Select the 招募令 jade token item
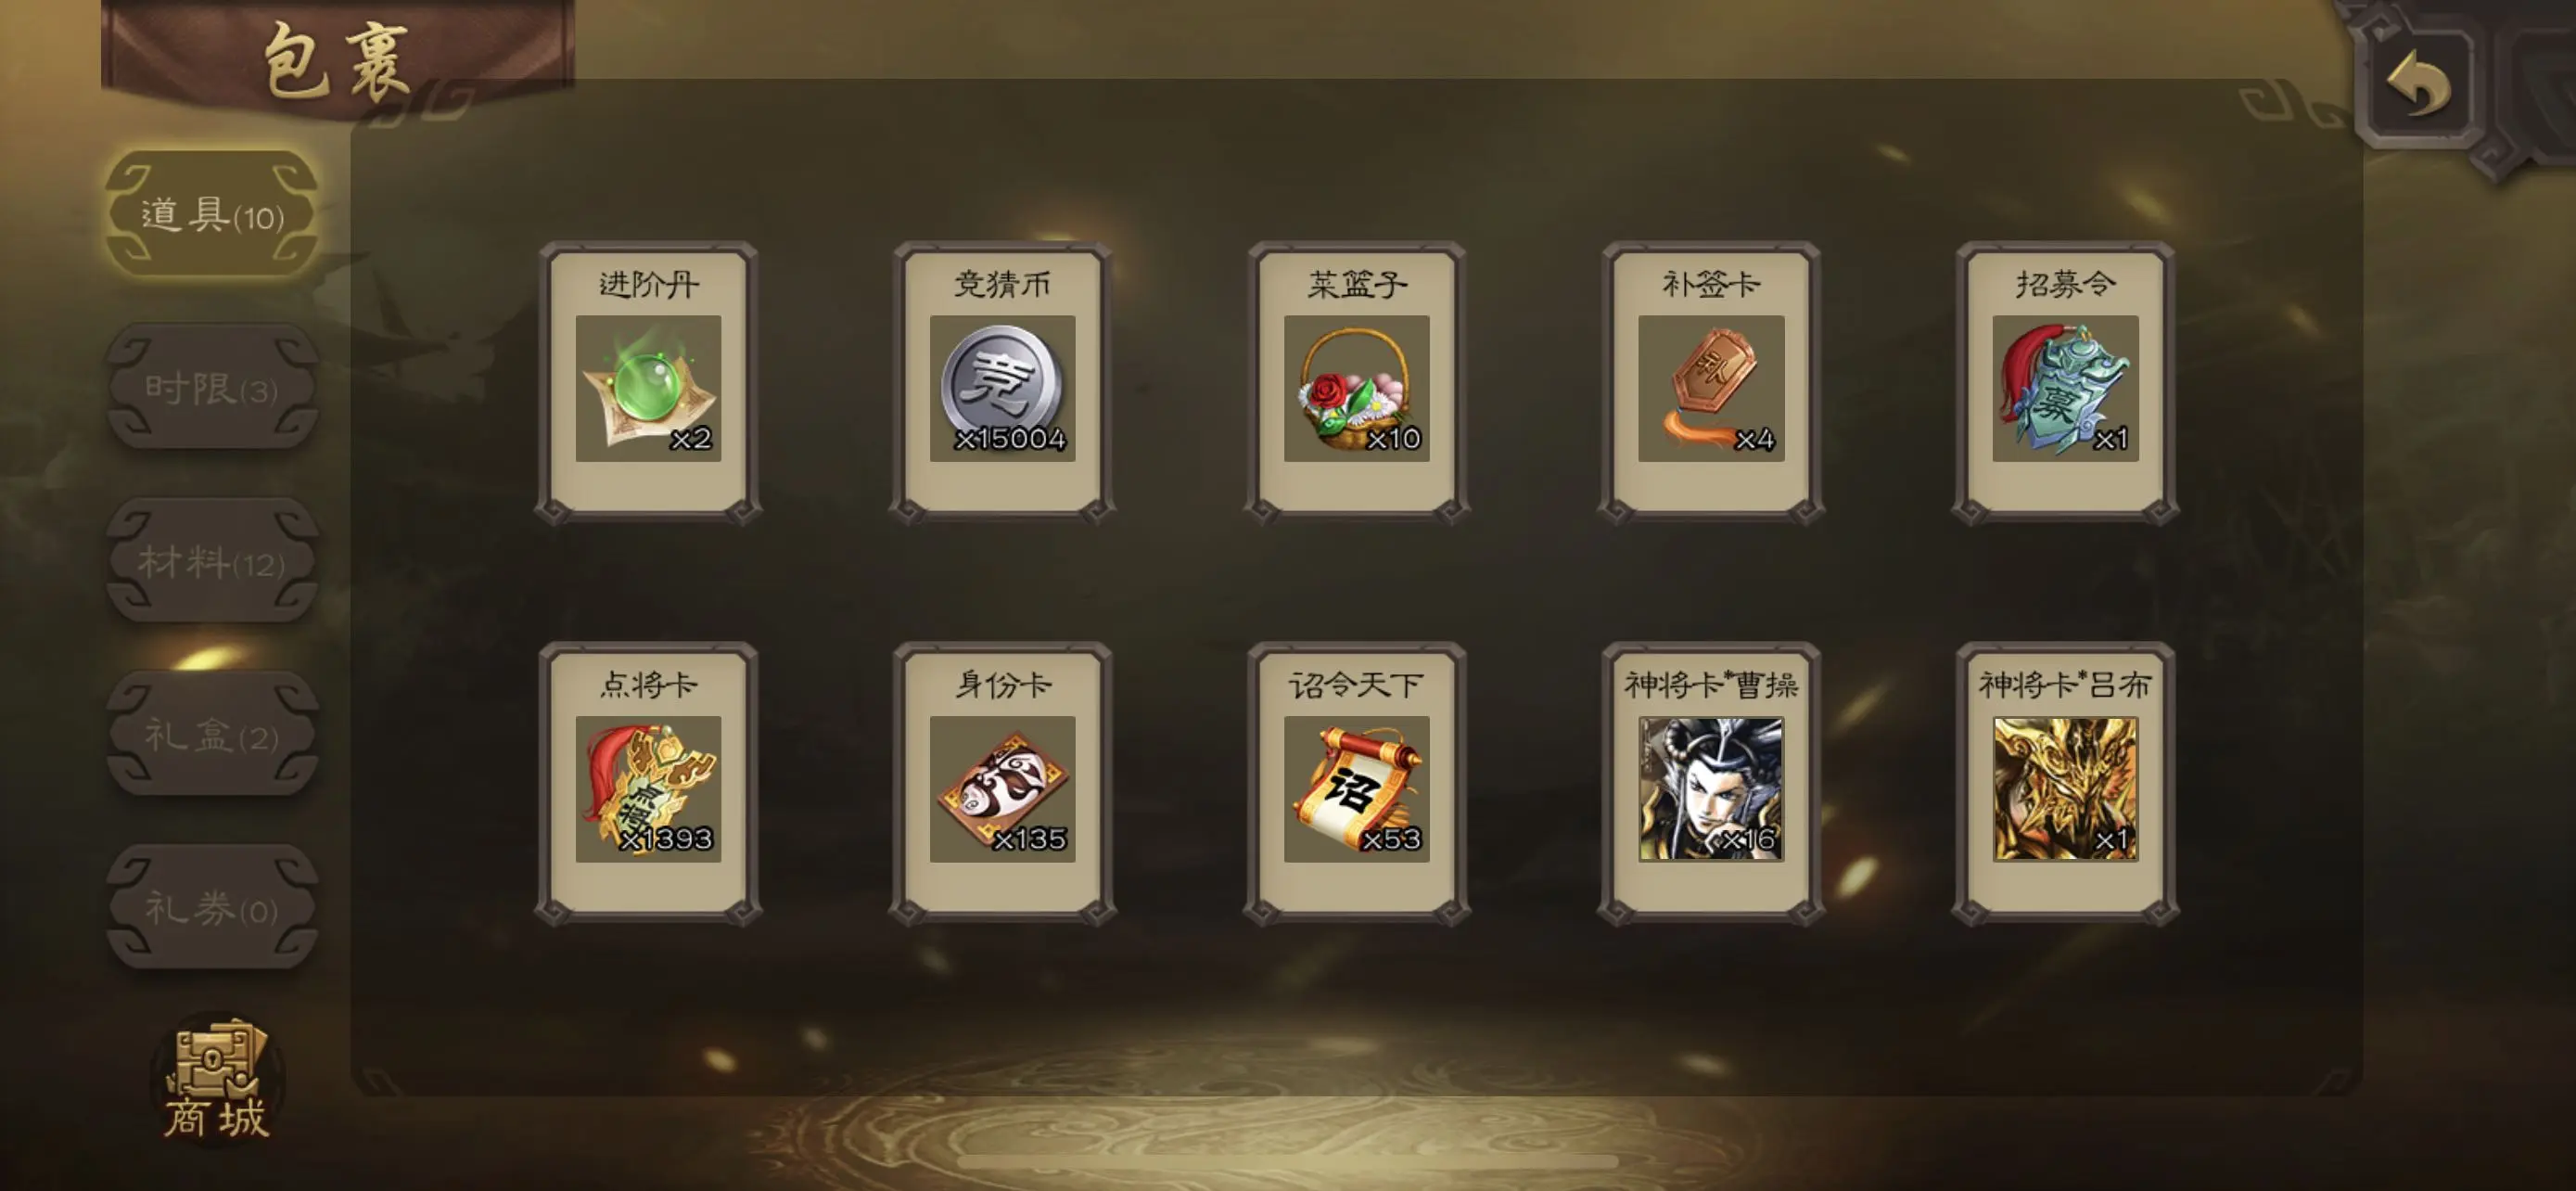 [x=2065, y=388]
